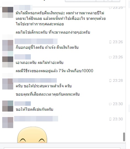Click the rightmost small button in top toolbar

[x=116, y=1]
